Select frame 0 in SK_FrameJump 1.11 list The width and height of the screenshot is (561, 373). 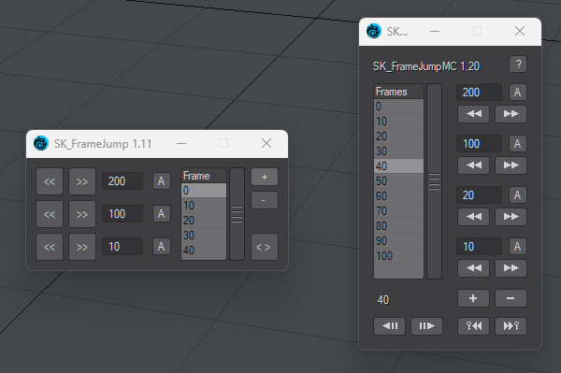204,191
